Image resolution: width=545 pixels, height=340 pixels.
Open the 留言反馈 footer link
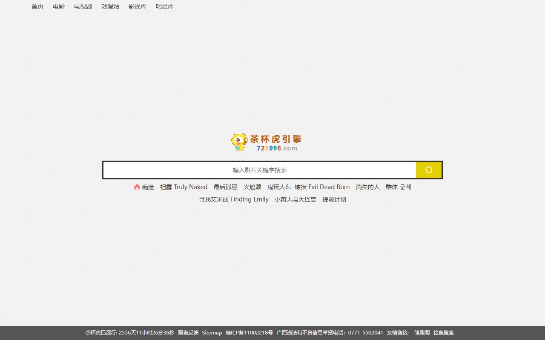(188, 333)
